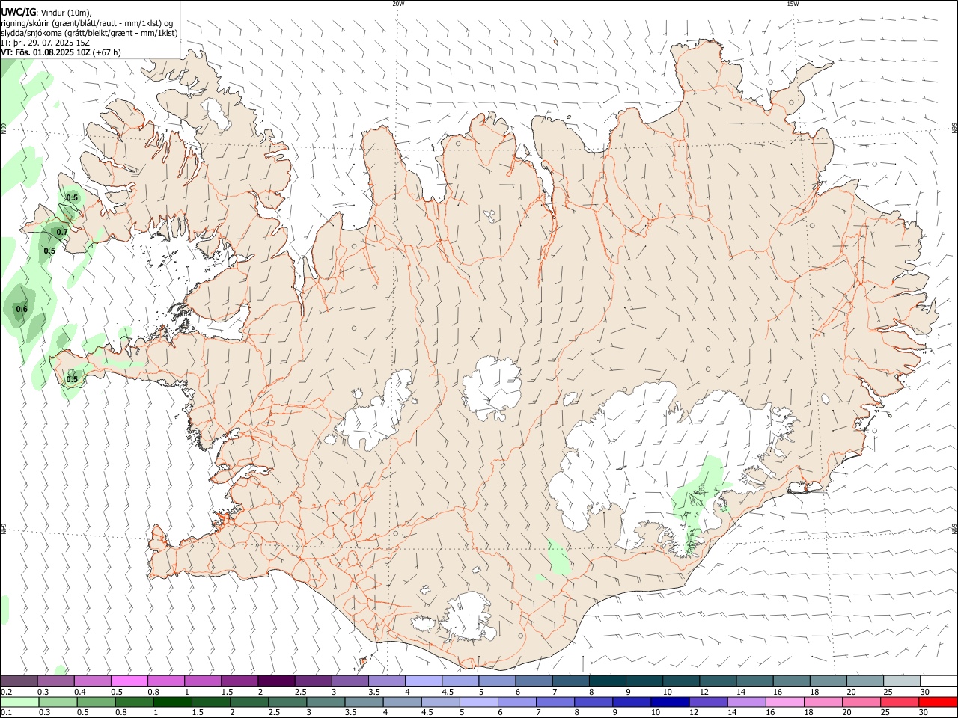The image size is (958, 718).
Task: Click the Mýrdalsjökull glacier near the south coast
Action: pos(468,618)
